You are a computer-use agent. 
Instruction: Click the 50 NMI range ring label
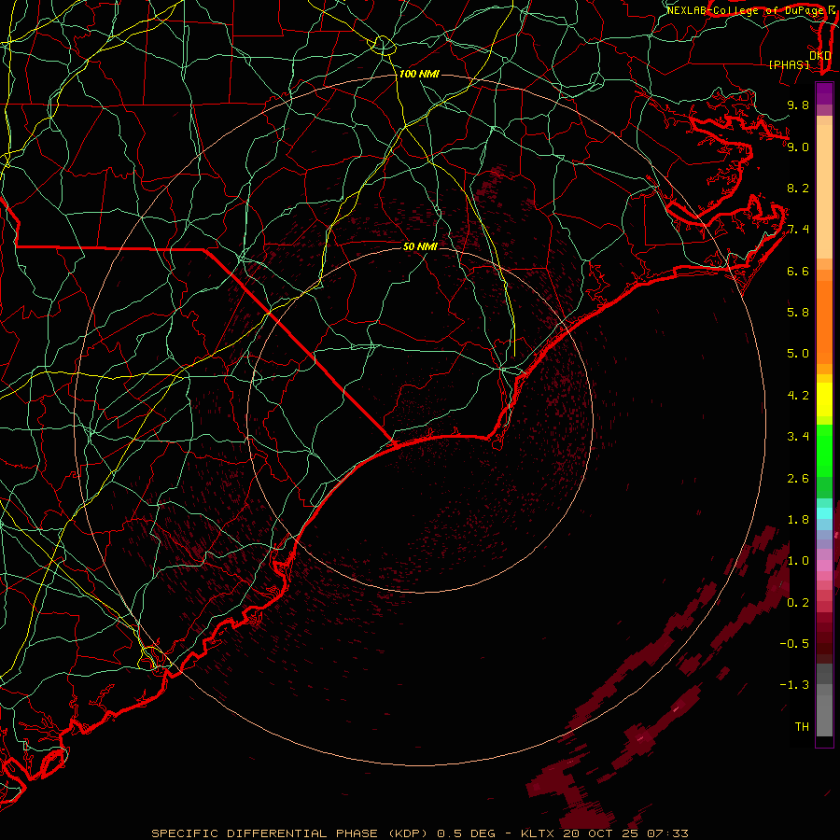pos(420,246)
